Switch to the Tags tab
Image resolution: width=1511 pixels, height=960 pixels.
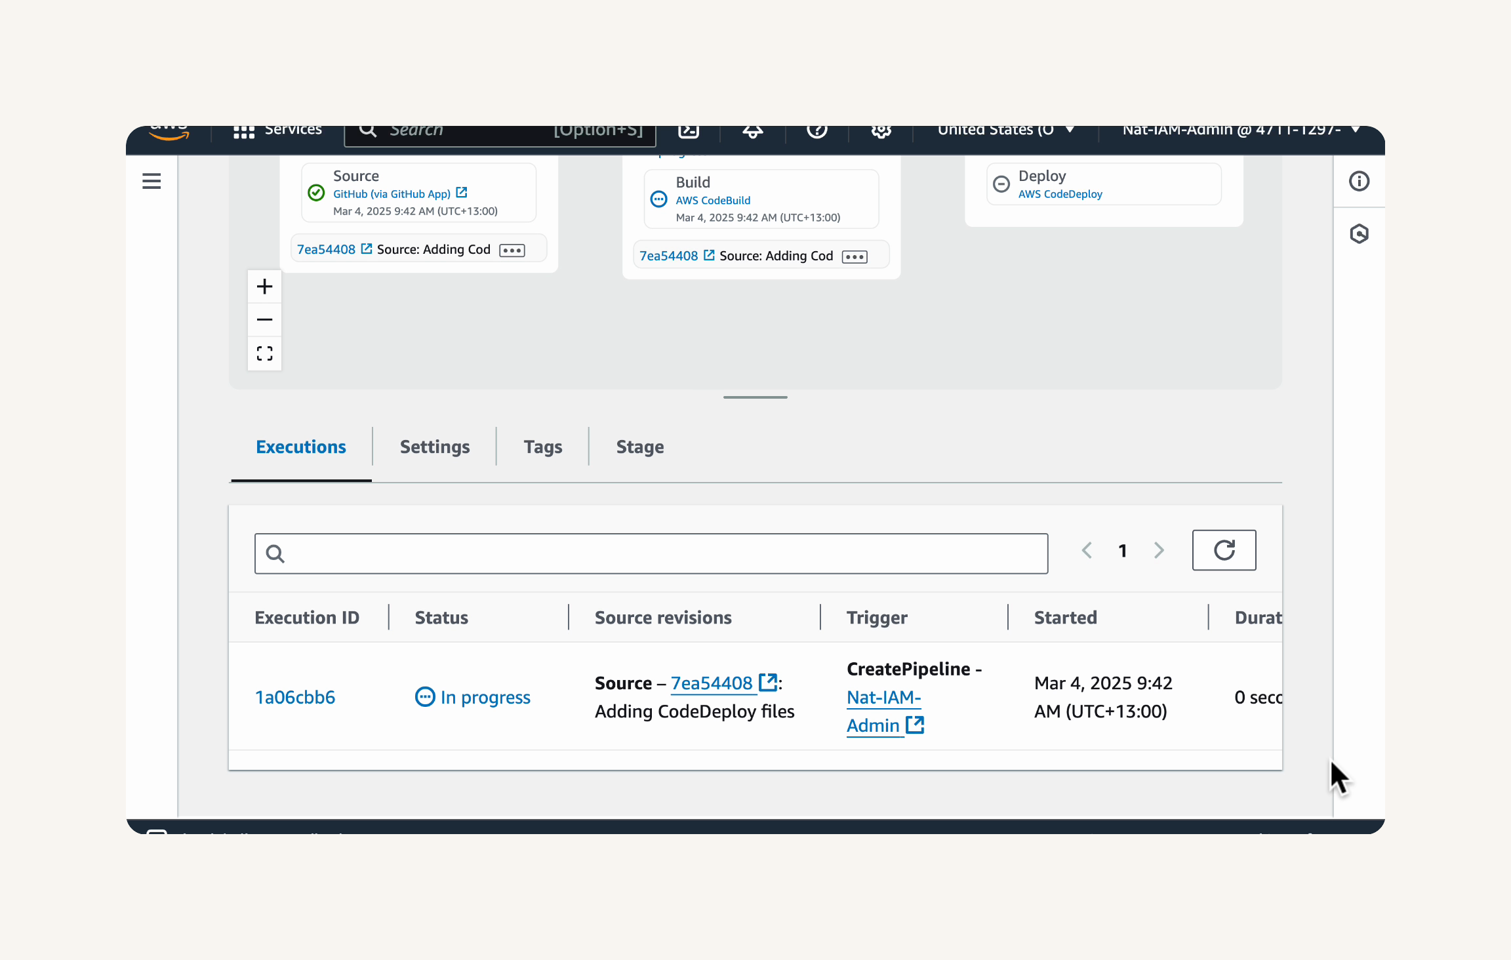[x=543, y=447]
